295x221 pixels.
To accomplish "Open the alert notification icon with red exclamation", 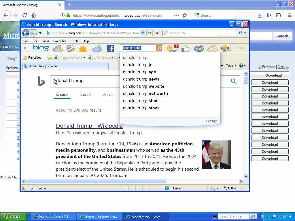I will point(173,48).
